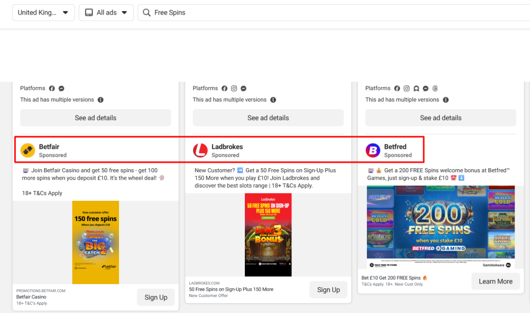This screenshot has height=313, width=530.
Task: Click the Threads platform icon in Betfred card
Action: click(435, 88)
